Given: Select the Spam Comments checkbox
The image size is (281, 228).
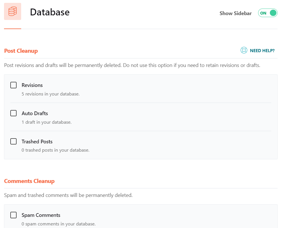Looking at the screenshot, I should point(13,215).
